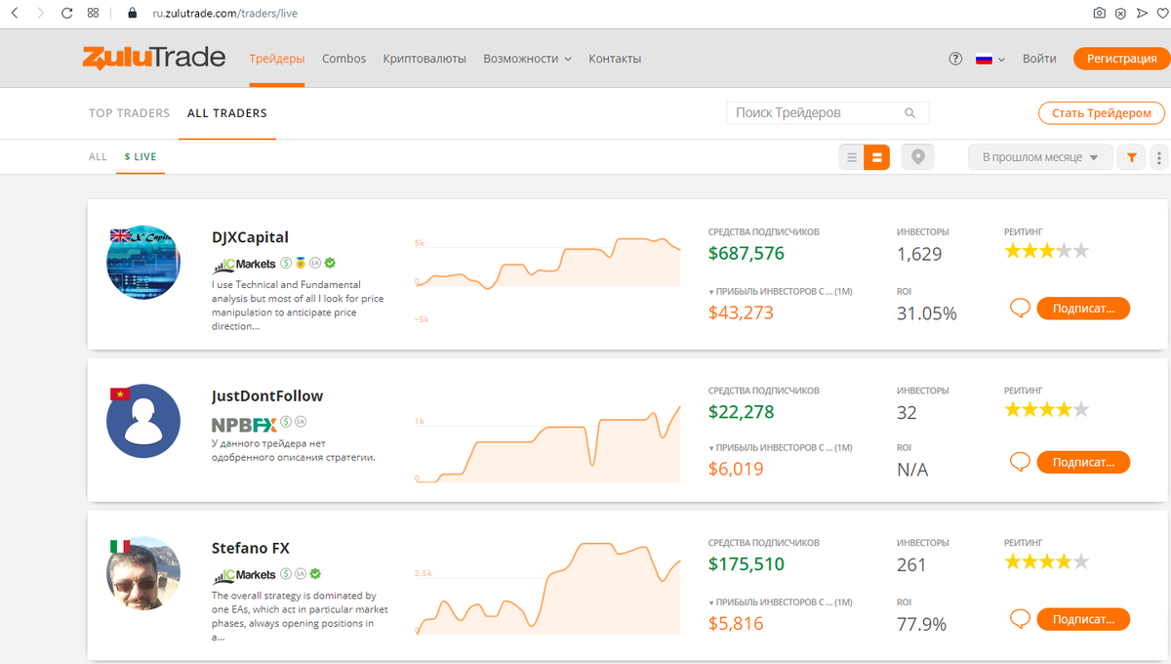Viewport: 1171px width, 664px height.
Task: Switch to the TOP TRADERS tab
Action: pos(129,113)
